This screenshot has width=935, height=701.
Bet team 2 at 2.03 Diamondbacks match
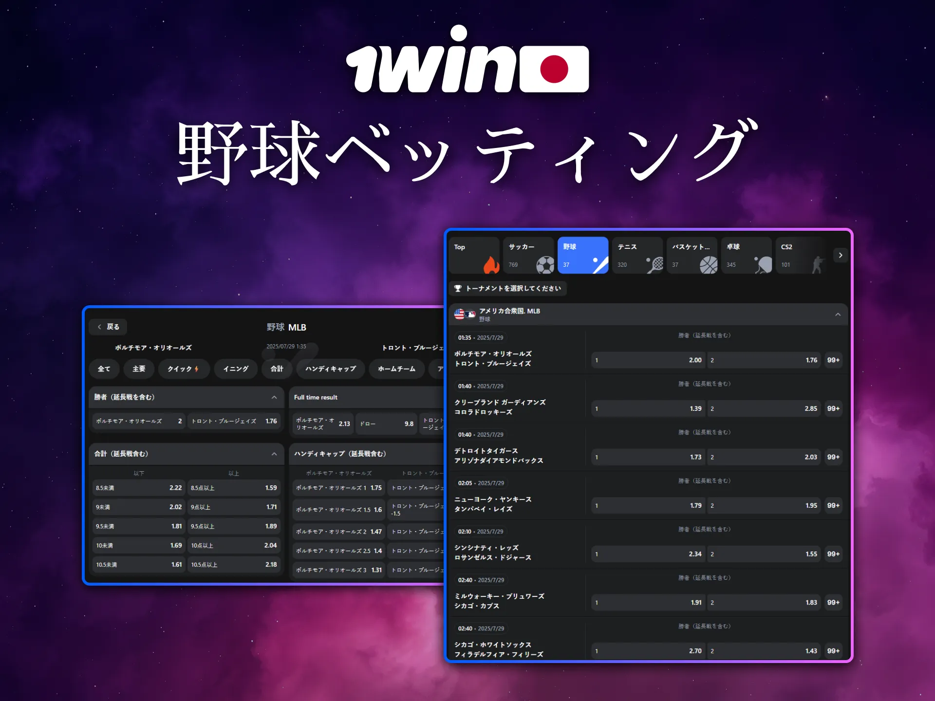coord(764,457)
